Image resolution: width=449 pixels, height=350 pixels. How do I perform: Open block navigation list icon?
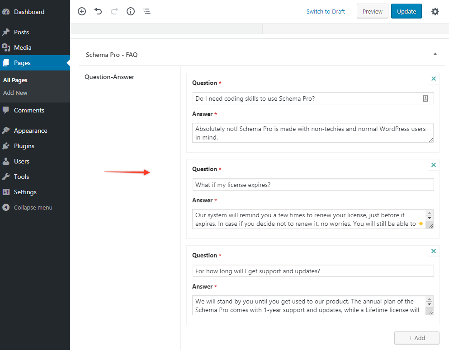click(147, 11)
